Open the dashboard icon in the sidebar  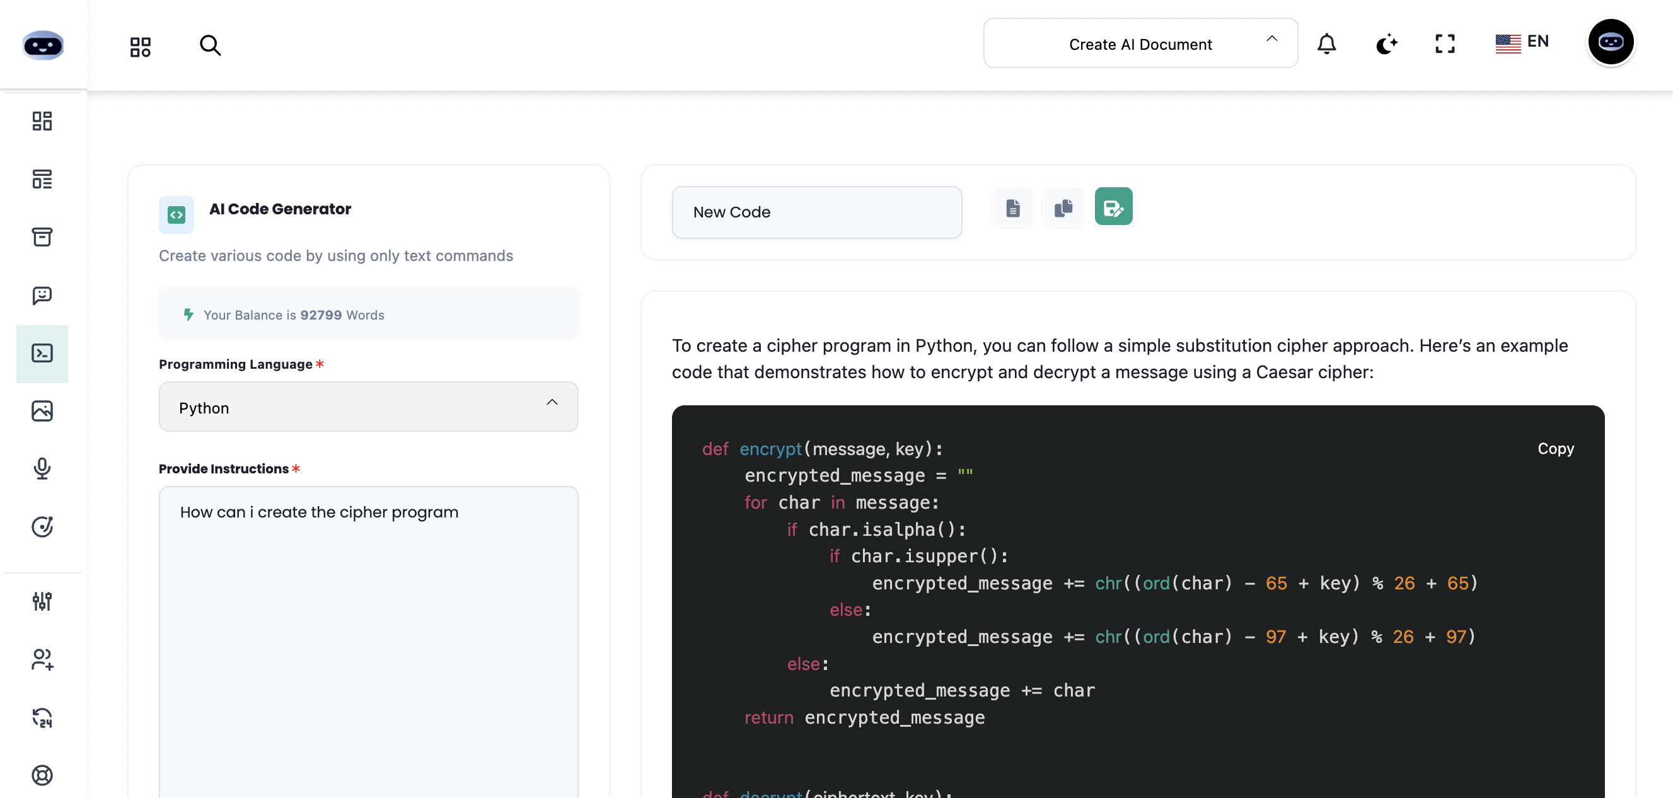pos(42,121)
